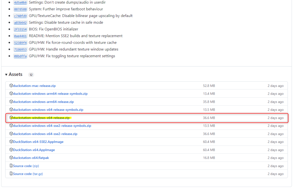Open commit 52389f4 link

(x=20, y=43)
